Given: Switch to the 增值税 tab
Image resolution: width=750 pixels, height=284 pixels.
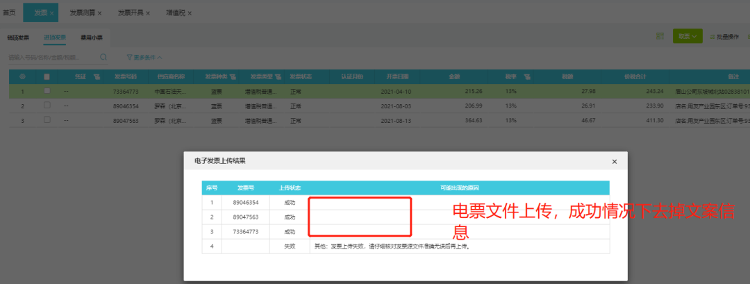Looking at the screenshot, I should point(176,13).
